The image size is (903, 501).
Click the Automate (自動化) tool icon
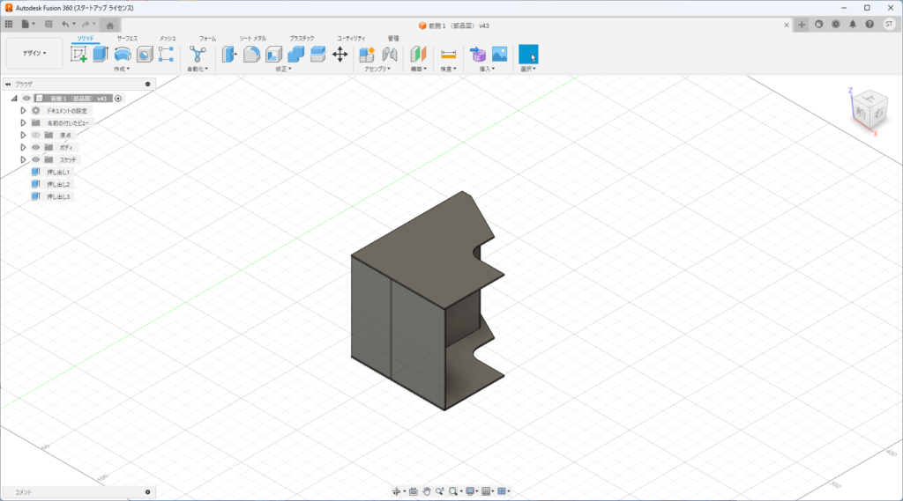coord(198,54)
